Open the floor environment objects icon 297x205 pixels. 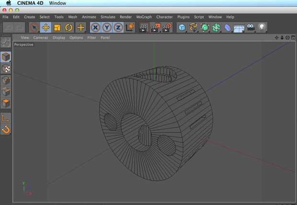(x=239, y=28)
